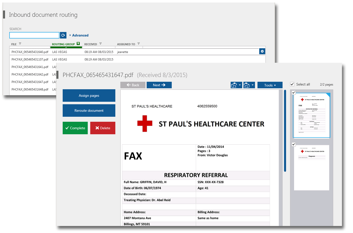Click the Assign pages button
Viewport: 353px width, 233px height.
(89, 95)
